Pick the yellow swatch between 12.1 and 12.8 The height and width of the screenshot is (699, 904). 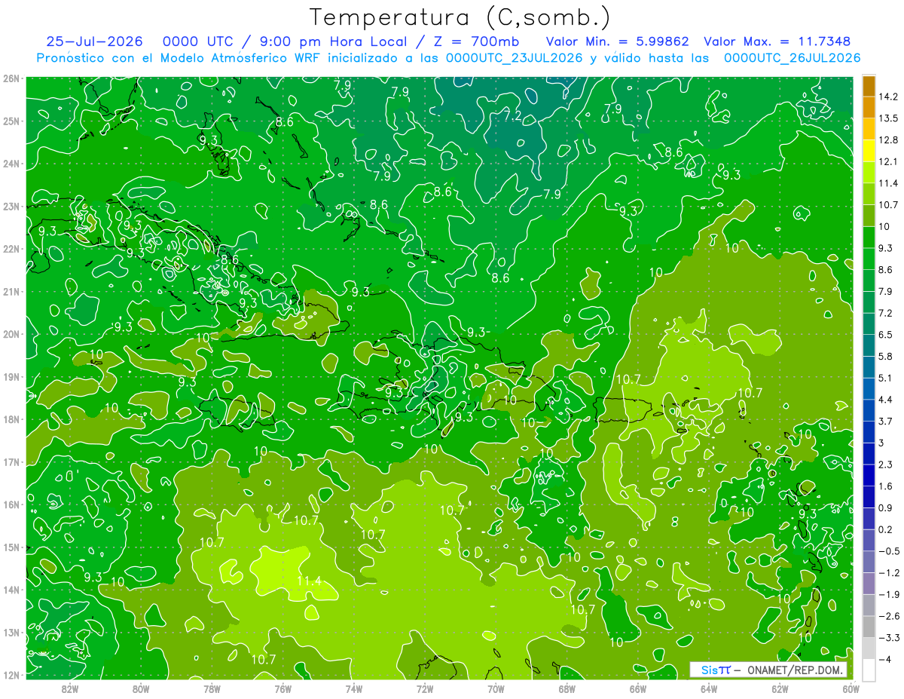click(x=869, y=150)
